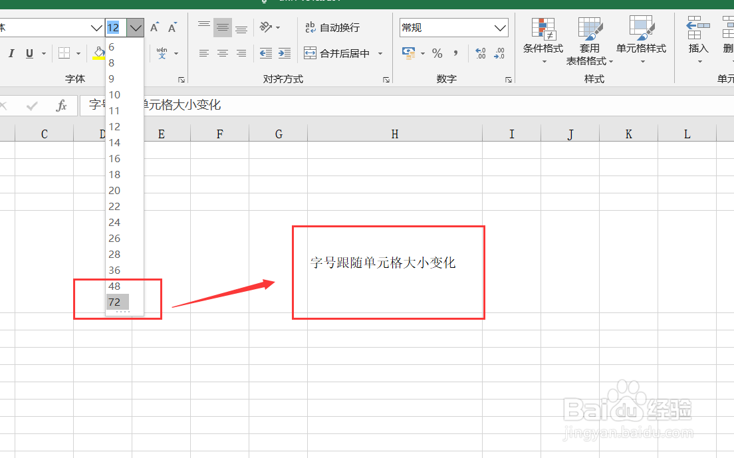Click the increase decimal places icon

click(480, 53)
